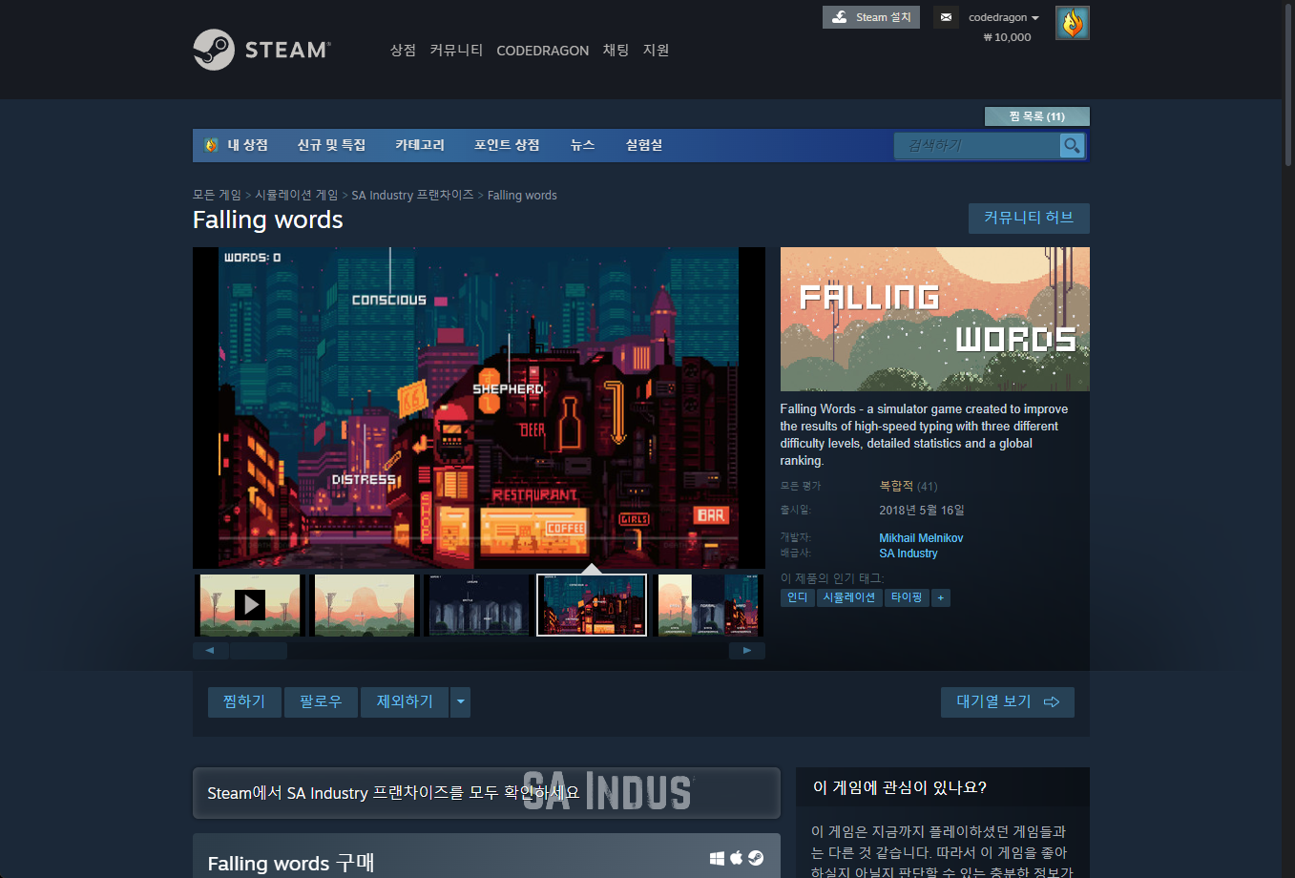1295x878 pixels.
Task: Add more tags with plus button
Action: pos(941,597)
